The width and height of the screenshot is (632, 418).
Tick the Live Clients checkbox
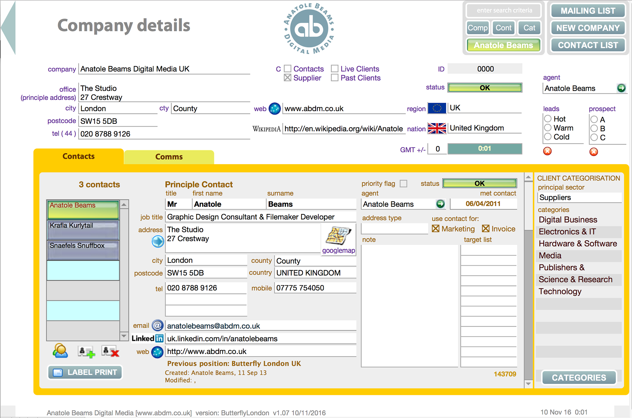coord(335,69)
